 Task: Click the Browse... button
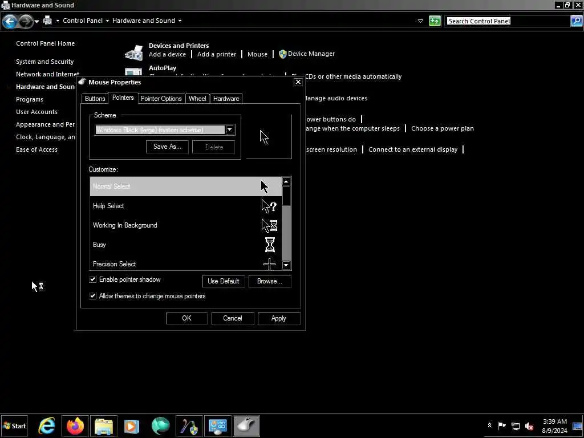pos(270,281)
